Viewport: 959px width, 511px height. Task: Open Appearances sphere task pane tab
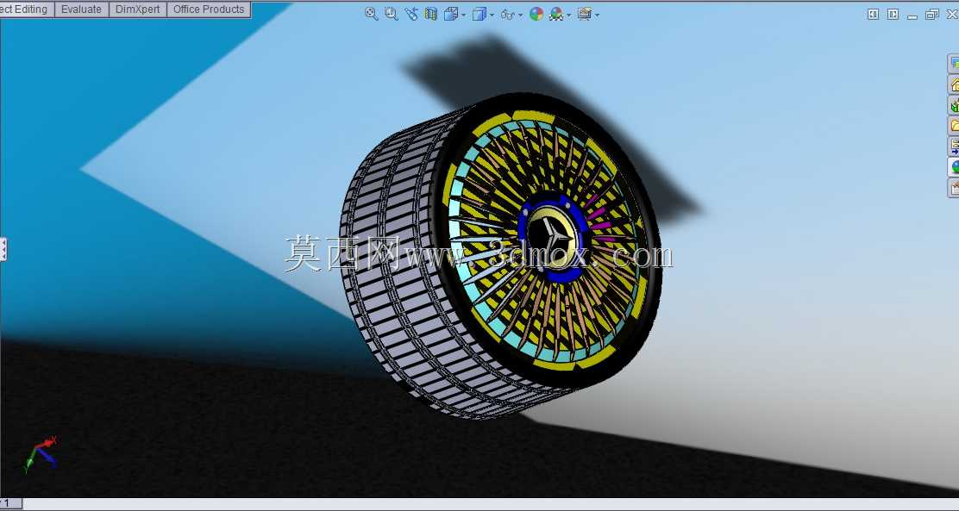954,167
